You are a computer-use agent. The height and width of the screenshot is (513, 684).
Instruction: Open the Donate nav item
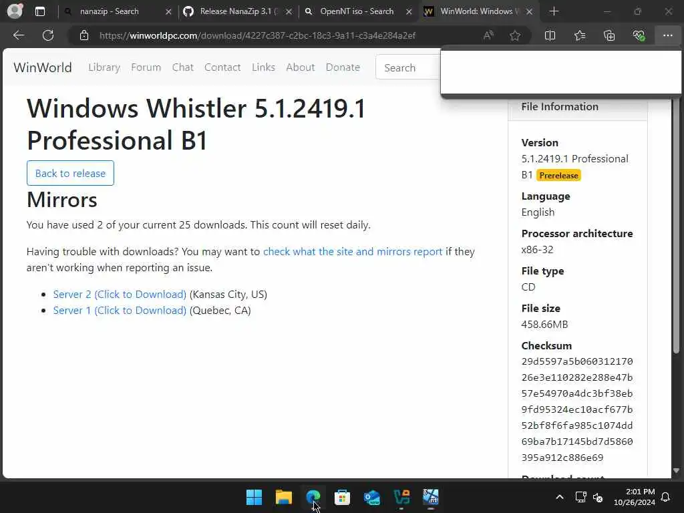343,67
